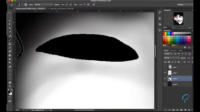This screenshot has height=112, width=200.
Task: Lock all layer attributes
Action: 179,62
